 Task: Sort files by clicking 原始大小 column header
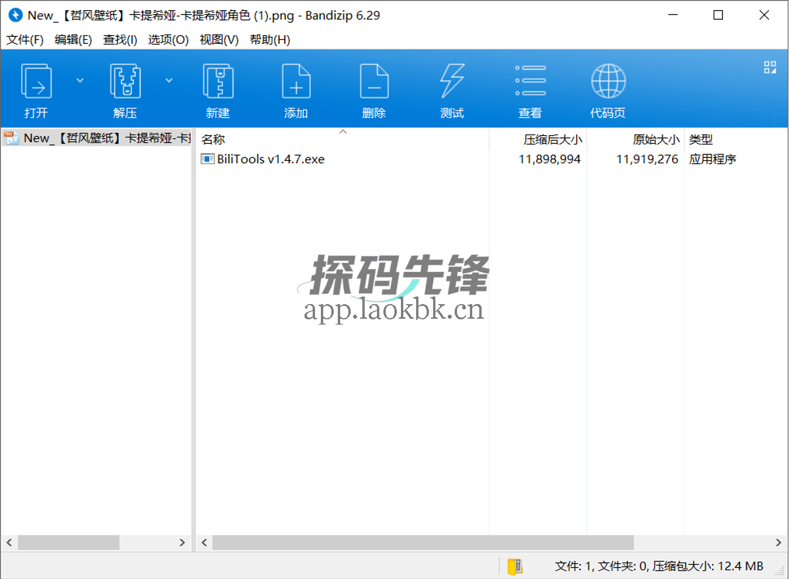coord(656,139)
